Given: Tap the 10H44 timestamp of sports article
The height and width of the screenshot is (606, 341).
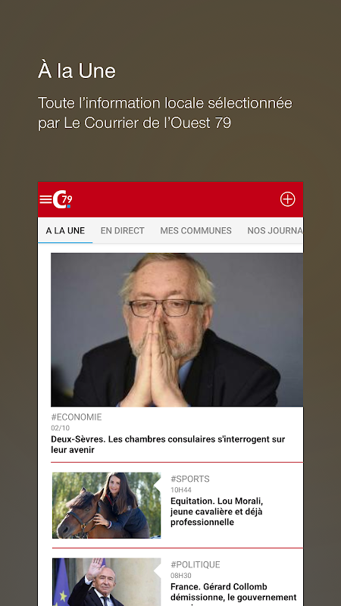Looking at the screenshot, I should tap(181, 490).
